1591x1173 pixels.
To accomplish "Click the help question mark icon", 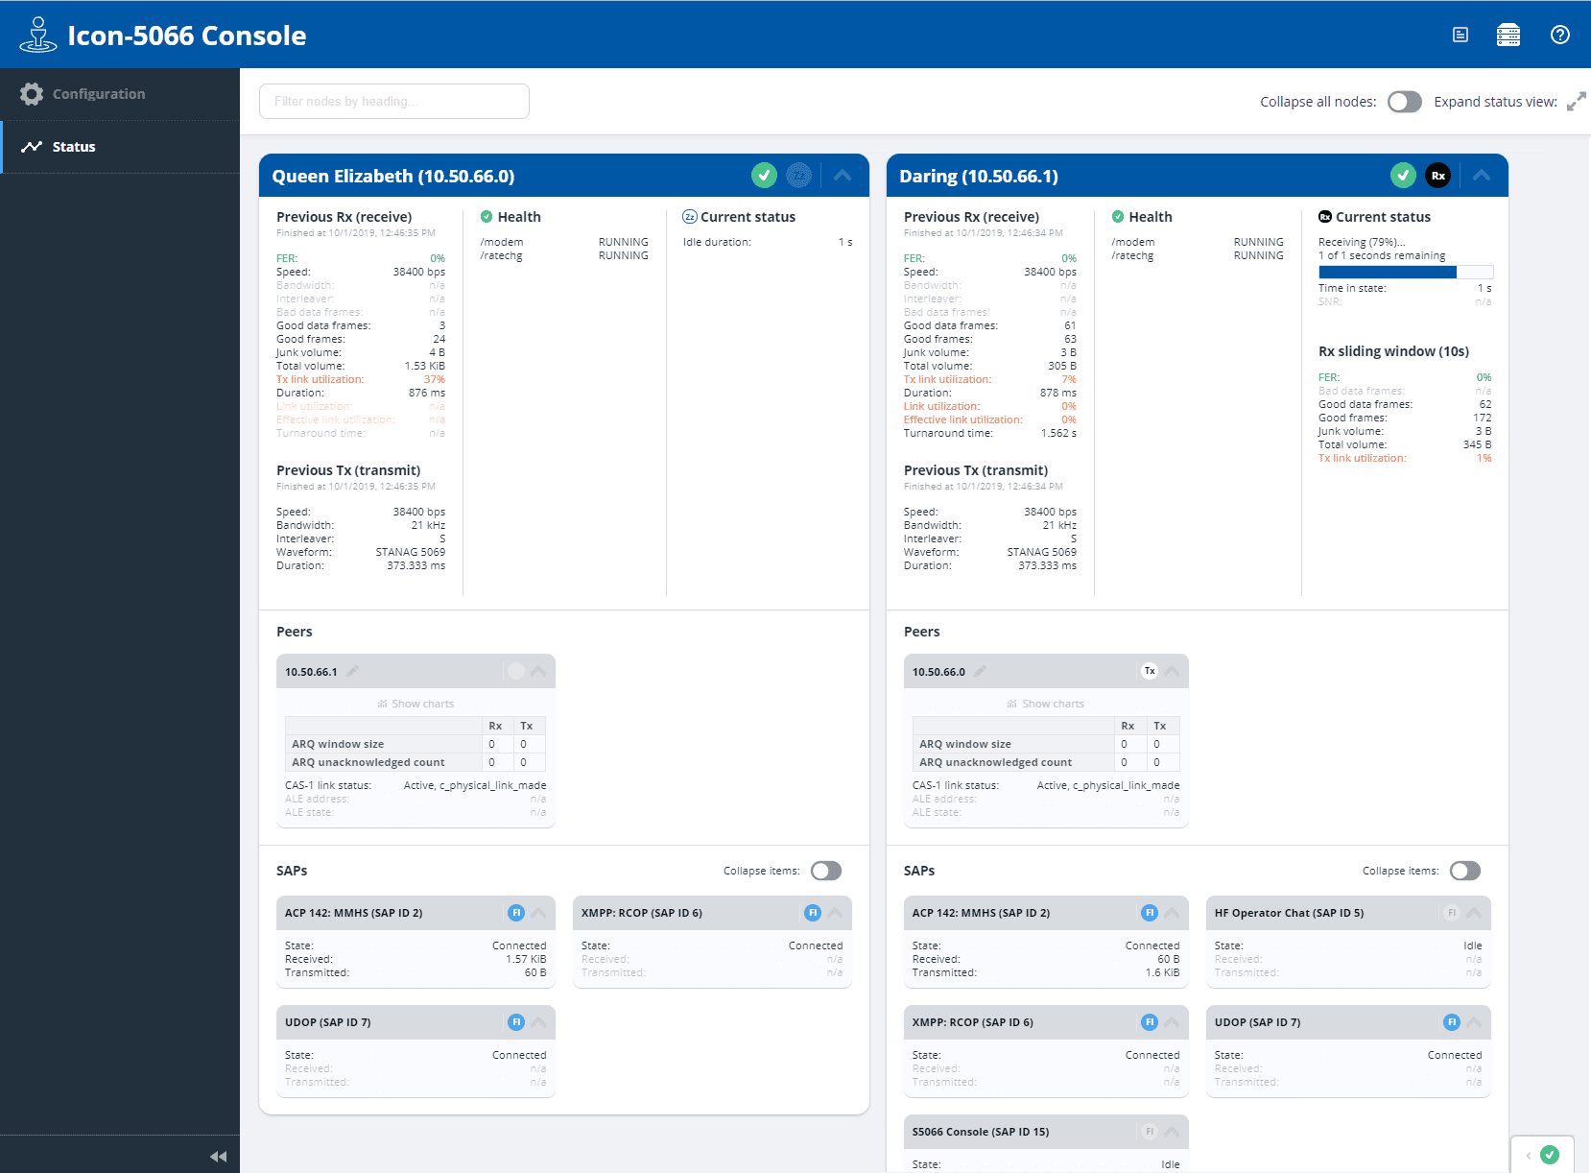I will click(1559, 36).
